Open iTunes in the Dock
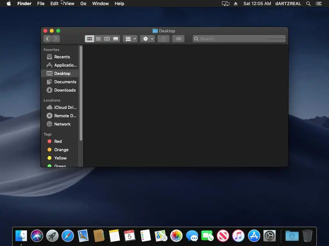This screenshot has width=329, height=246. [238, 236]
